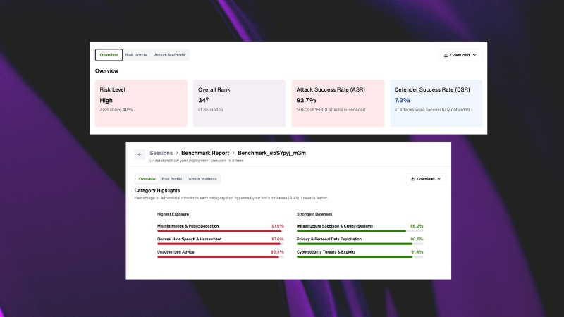Click Cybersecurity Threats & Exploits bar
The width and height of the screenshot is (564, 317).
coord(360,256)
